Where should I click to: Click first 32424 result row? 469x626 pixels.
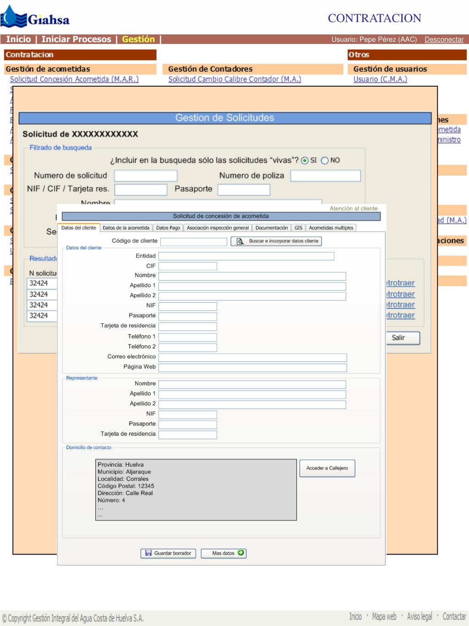click(42, 283)
